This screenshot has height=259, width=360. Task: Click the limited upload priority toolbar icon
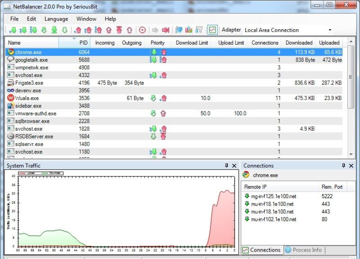point(109,30)
